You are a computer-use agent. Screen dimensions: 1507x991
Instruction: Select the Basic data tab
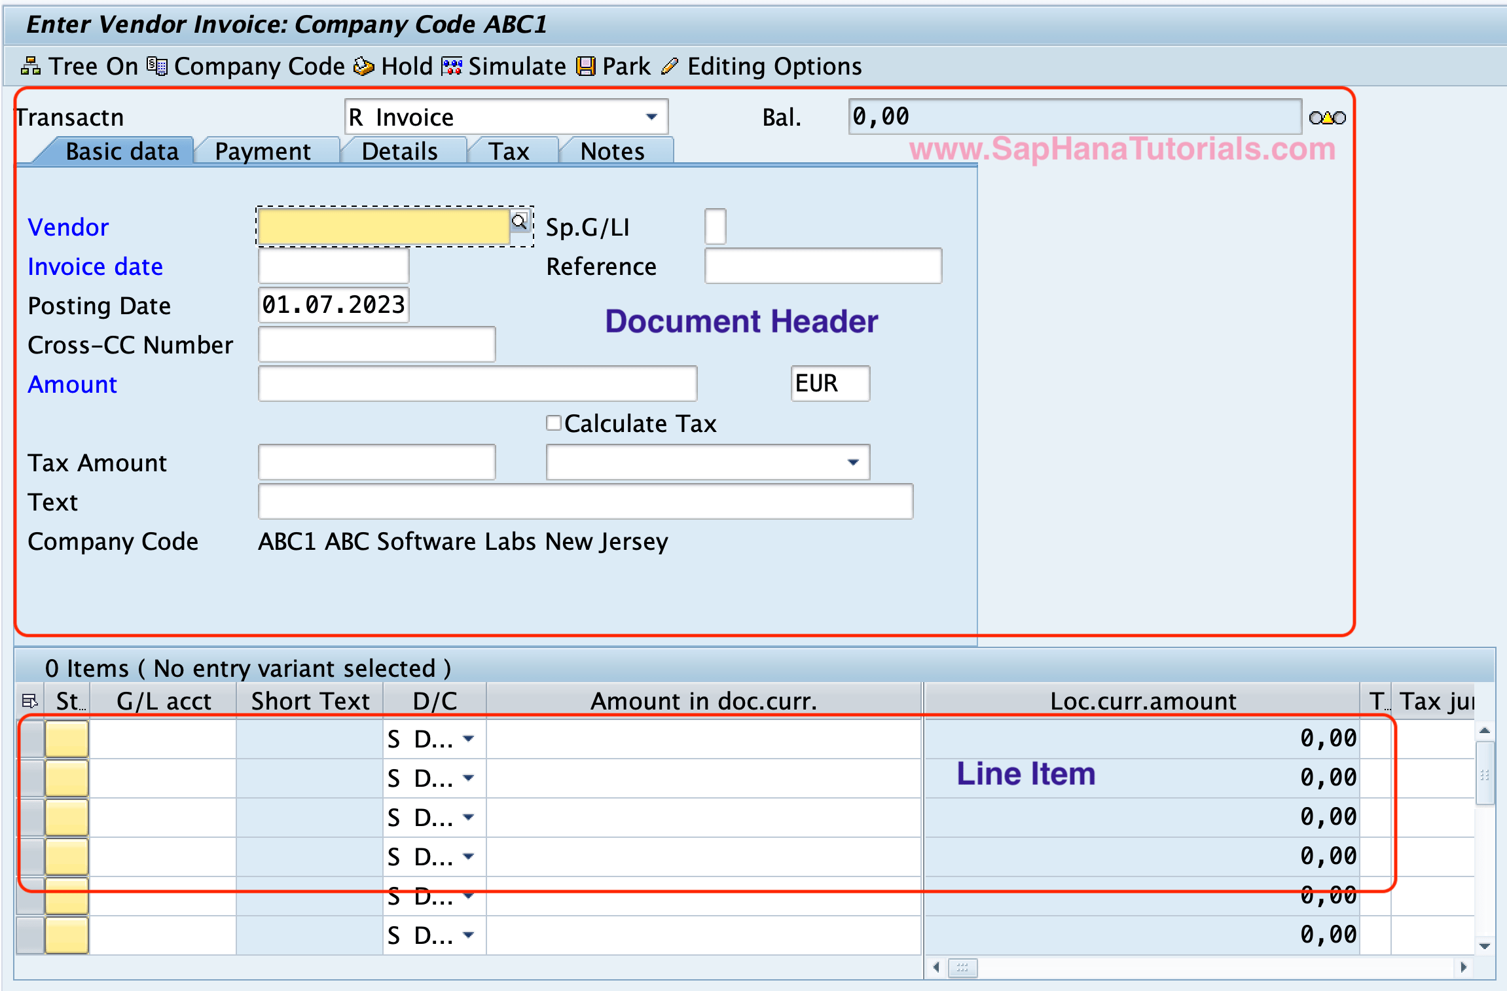(x=122, y=151)
